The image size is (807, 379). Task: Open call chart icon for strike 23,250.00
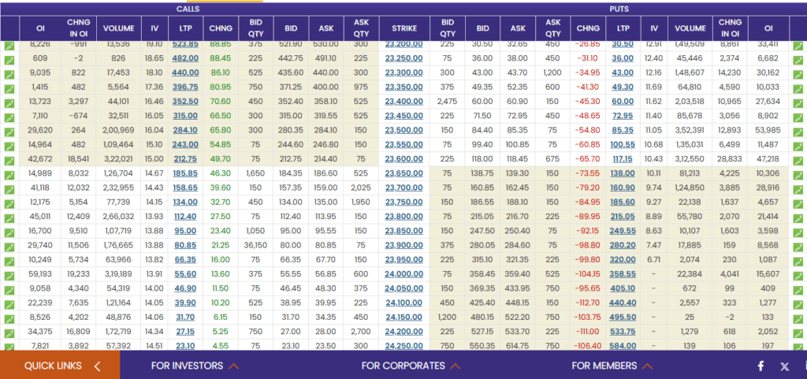[9, 60]
